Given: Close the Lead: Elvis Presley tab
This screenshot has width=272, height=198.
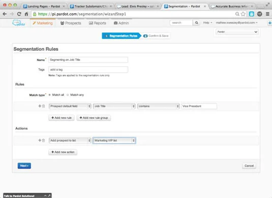Looking at the screenshot, I should click(158, 6).
